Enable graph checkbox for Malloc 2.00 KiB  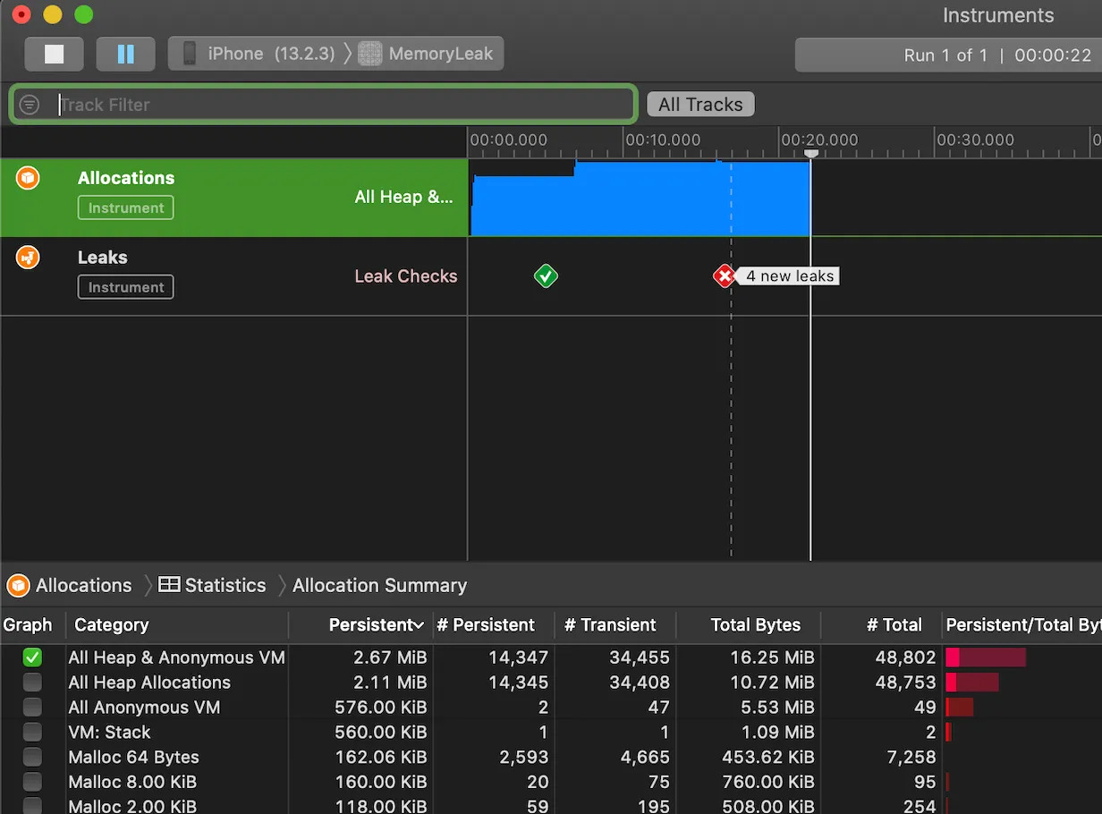click(x=32, y=806)
